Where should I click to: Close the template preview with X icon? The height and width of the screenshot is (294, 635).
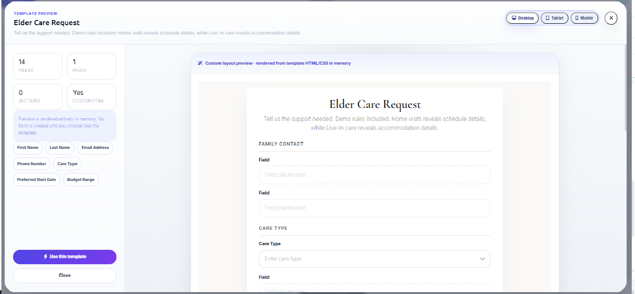click(x=611, y=18)
